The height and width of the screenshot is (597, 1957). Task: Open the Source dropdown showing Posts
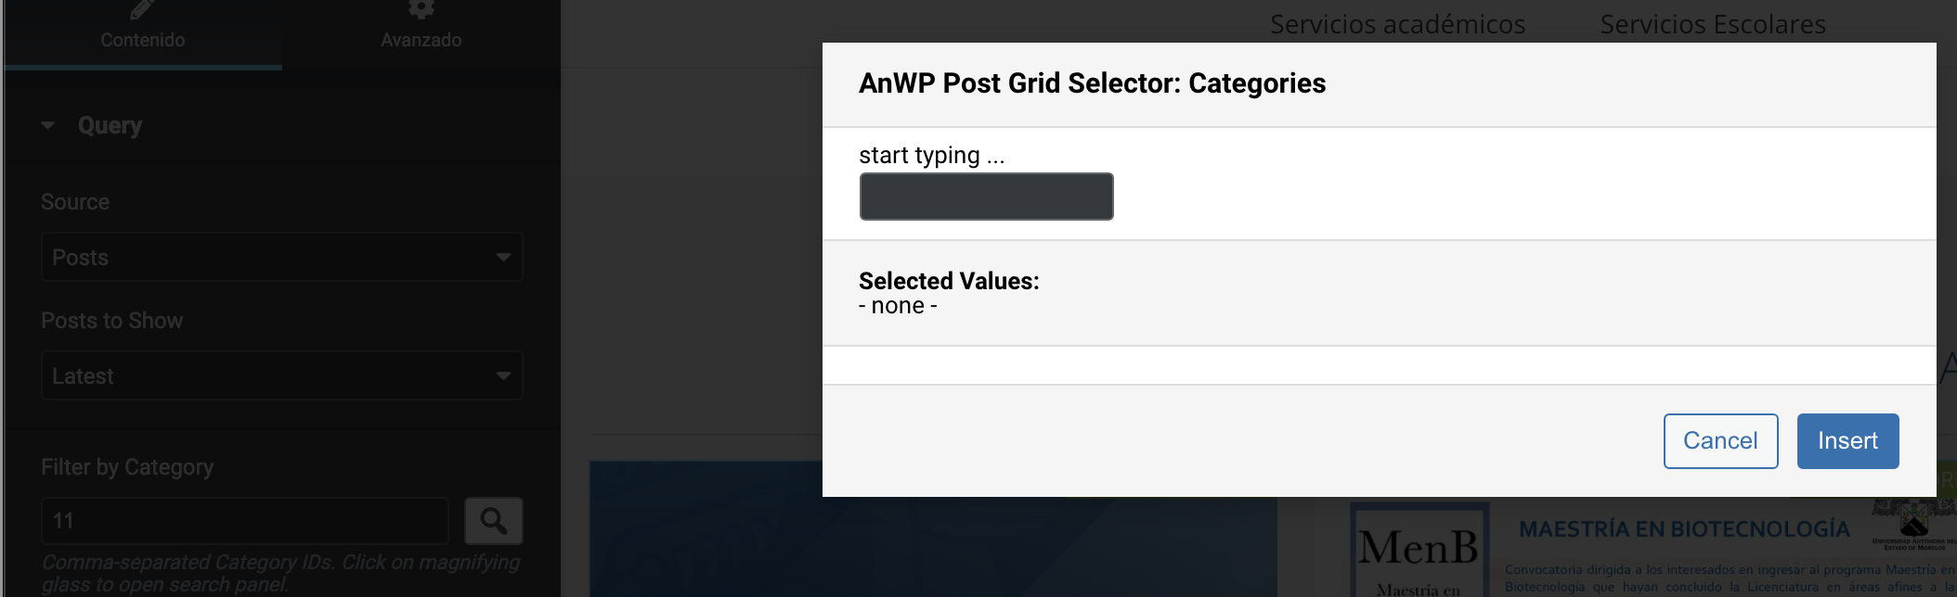(281, 257)
